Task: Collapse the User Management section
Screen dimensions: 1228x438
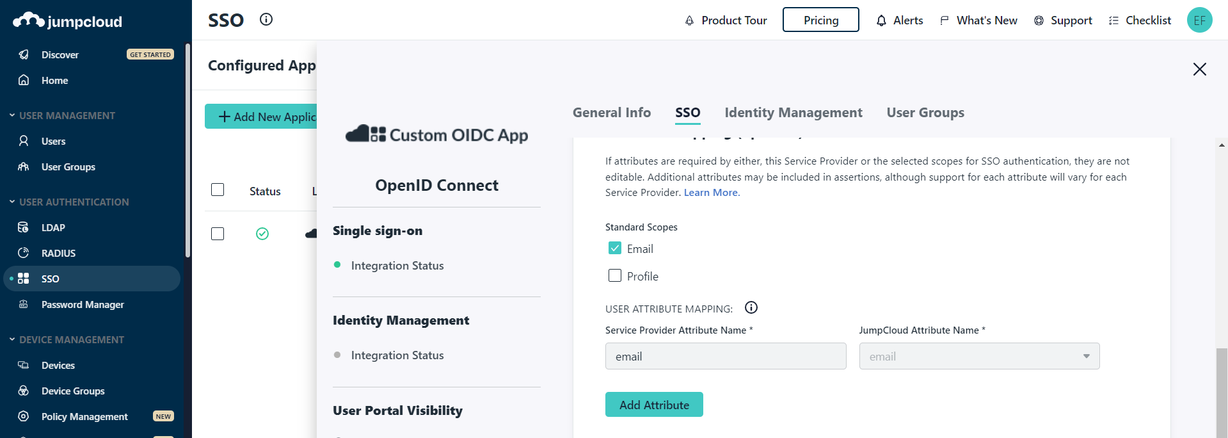Action: click(12, 115)
